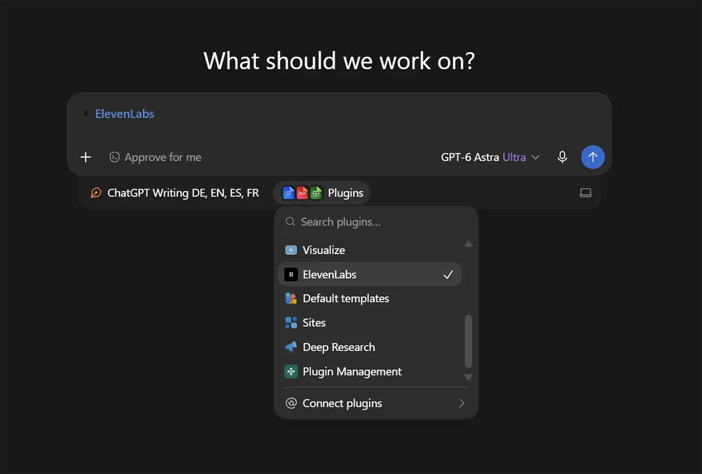Uncheck the ElevenLabs checkmark
The image size is (702, 474).
click(448, 275)
